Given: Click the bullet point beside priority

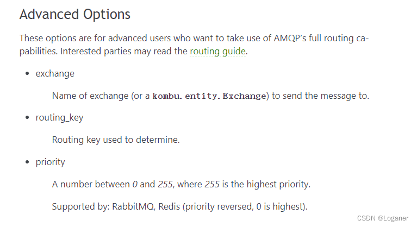Looking at the screenshot, I should tap(27, 162).
